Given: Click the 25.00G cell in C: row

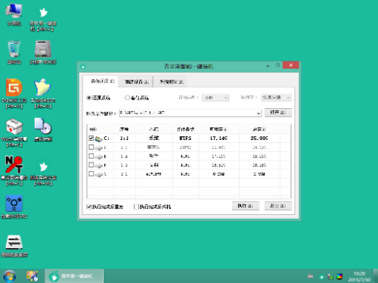Looking at the screenshot, I should click(x=259, y=138).
